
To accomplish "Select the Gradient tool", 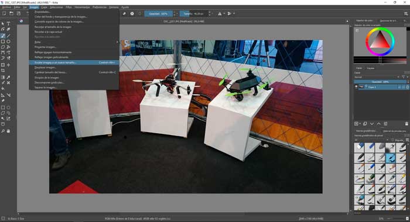I will pos(3,77).
